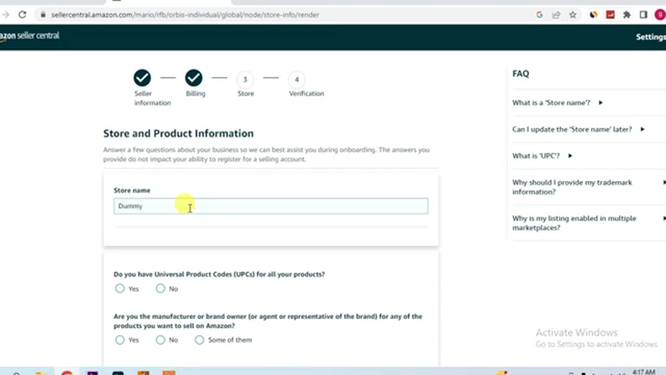This screenshot has height=375, width=666.
Task: Click the Seller information checkmark step
Action: (x=142, y=78)
